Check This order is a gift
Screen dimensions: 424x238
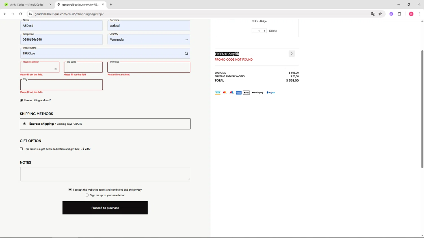click(x=21, y=149)
